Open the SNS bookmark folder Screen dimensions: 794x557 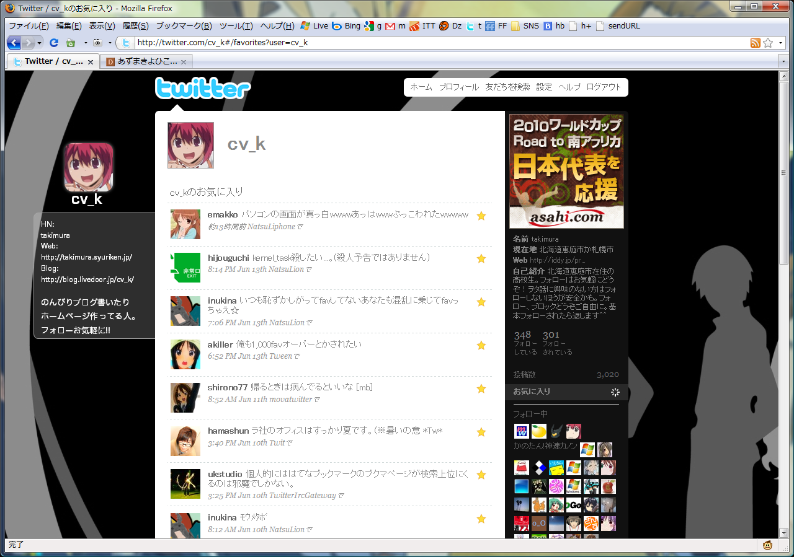525,26
